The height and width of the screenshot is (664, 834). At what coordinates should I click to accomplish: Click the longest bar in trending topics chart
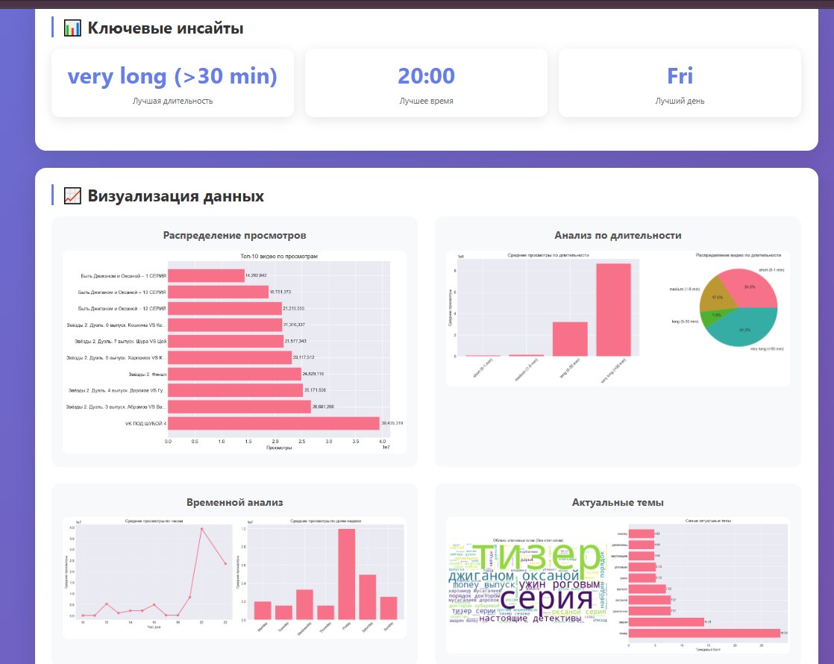[x=704, y=633]
